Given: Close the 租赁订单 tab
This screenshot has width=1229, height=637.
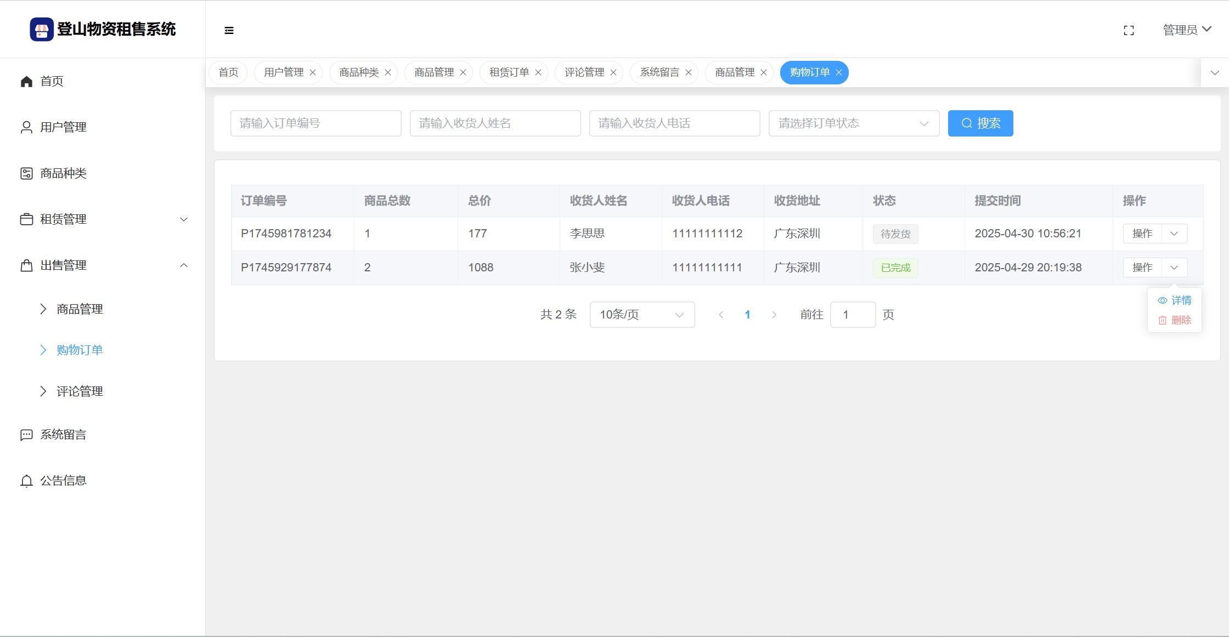Looking at the screenshot, I should tap(538, 72).
